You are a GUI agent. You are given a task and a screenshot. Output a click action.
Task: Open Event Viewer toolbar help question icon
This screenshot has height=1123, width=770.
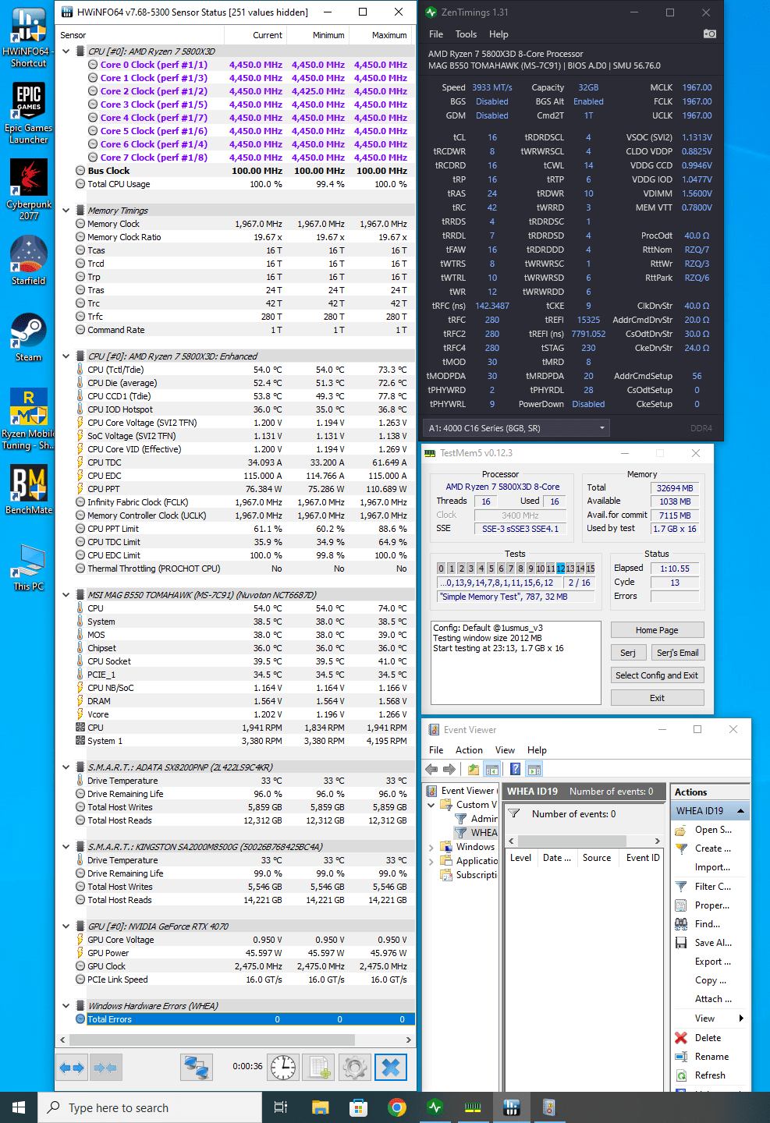pos(515,769)
